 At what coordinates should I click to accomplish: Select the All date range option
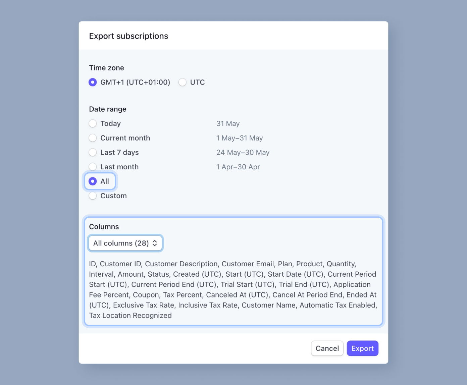point(93,181)
